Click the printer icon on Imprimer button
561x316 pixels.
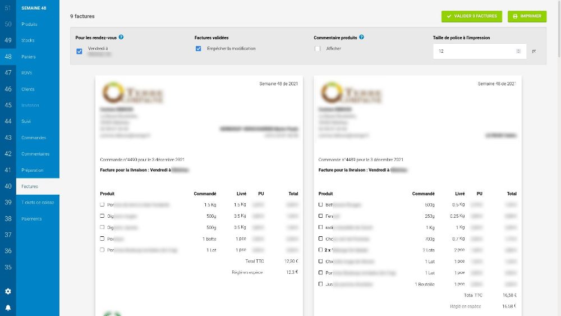tap(516, 16)
